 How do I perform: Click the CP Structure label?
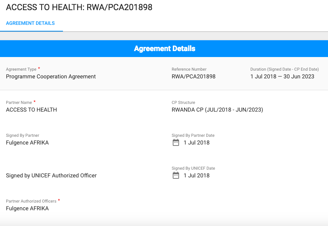pyautogui.click(x=184, y=103)
